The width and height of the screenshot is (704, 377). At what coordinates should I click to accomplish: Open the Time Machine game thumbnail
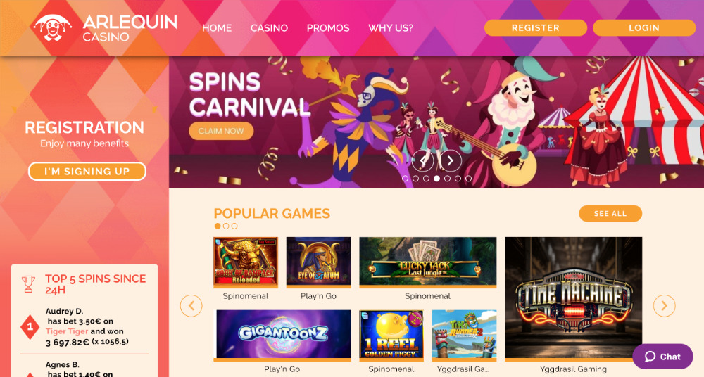[x=573, y=298]
